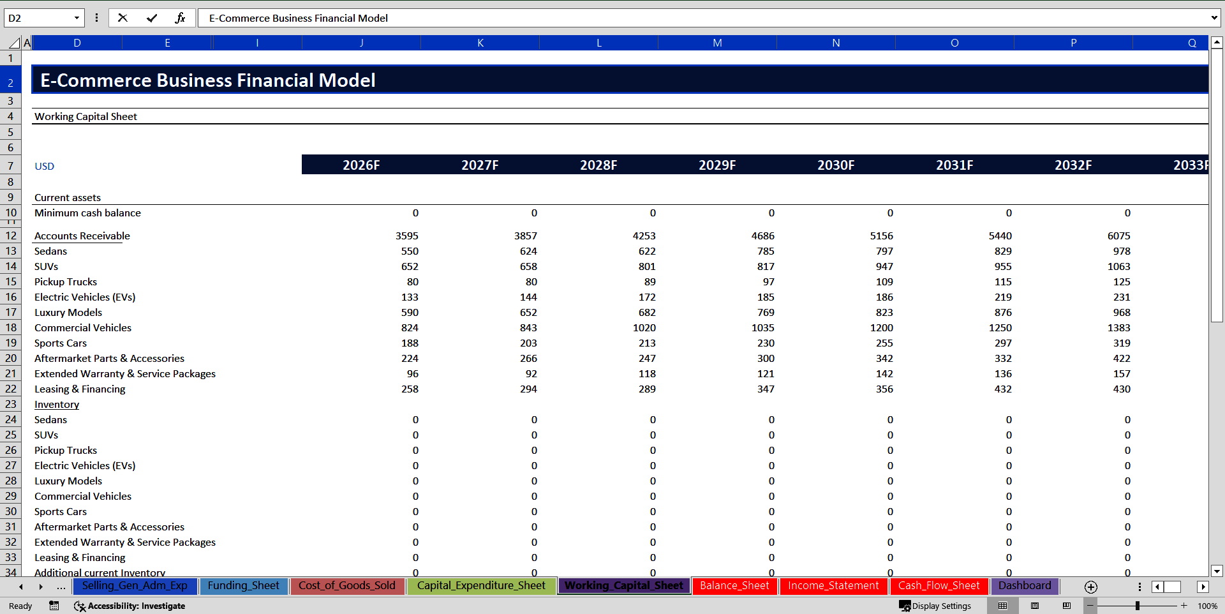1225x614 pixels.
Task: Switch to the Balance_Sheet tab
Action: click(734, 586)
